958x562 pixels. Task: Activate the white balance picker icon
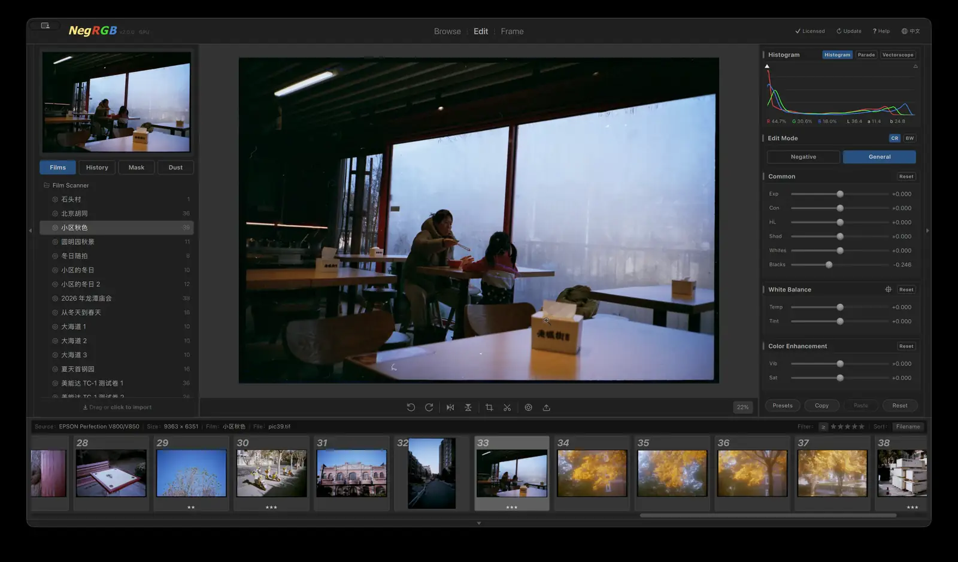click(888, 290)
